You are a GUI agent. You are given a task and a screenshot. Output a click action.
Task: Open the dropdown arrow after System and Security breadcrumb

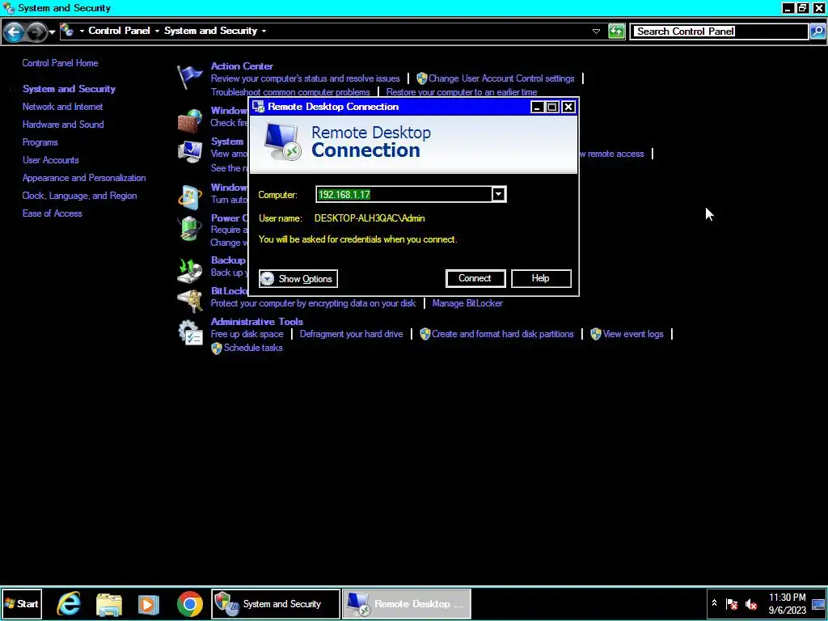point(264,32)
